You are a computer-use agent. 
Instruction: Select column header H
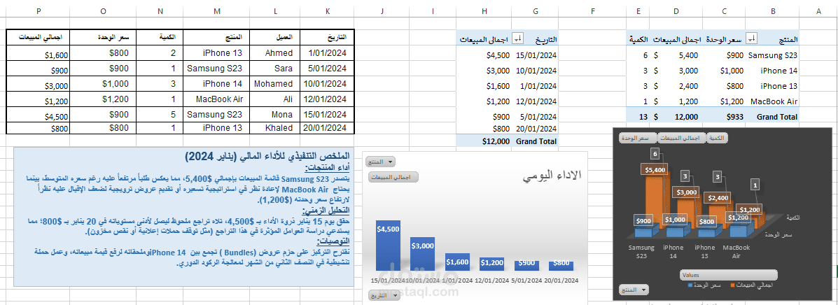[484, 10]
